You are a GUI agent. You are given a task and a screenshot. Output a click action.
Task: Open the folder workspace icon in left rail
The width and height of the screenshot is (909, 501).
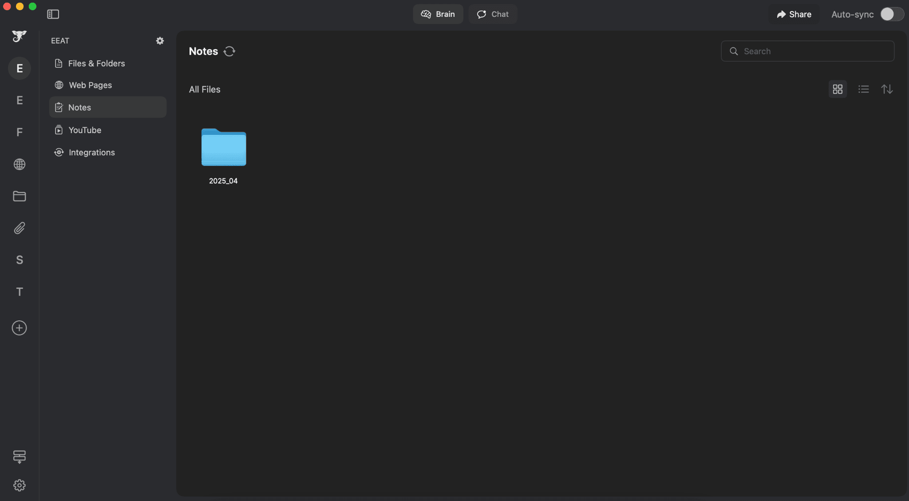click(x=19, y=196)
